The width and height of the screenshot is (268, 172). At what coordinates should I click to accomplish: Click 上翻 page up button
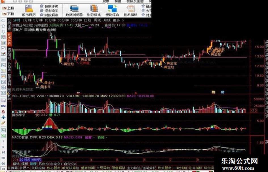point(8,8)
